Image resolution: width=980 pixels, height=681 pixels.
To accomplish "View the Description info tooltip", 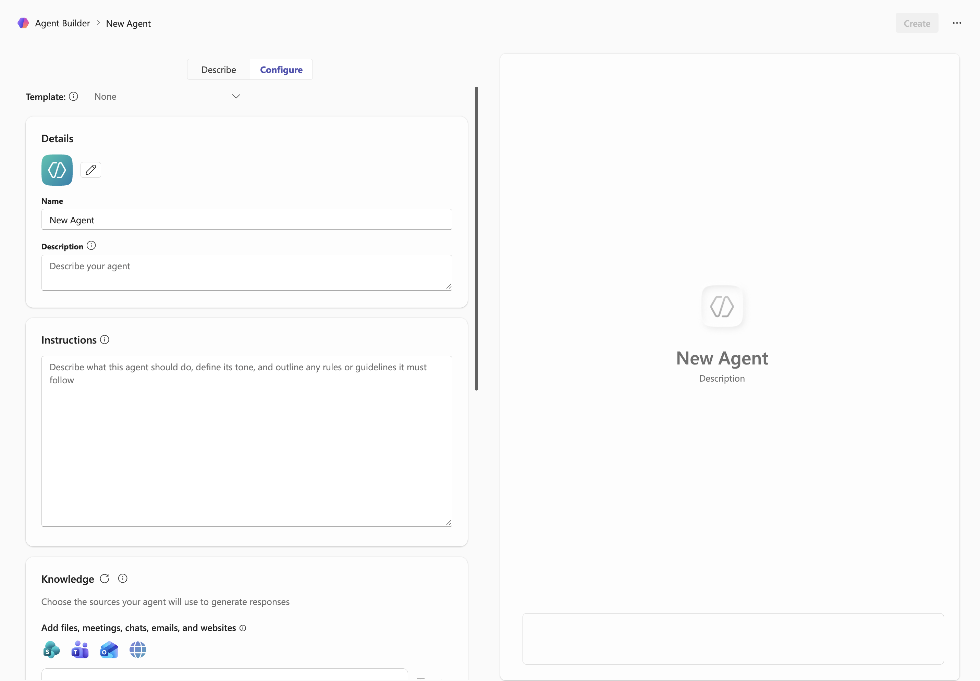I will pos(91,245).
